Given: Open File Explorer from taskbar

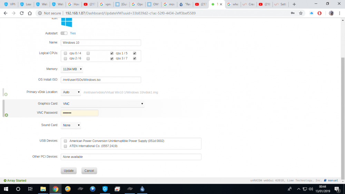Looking at the screenshot, I should tap(43, 189).
